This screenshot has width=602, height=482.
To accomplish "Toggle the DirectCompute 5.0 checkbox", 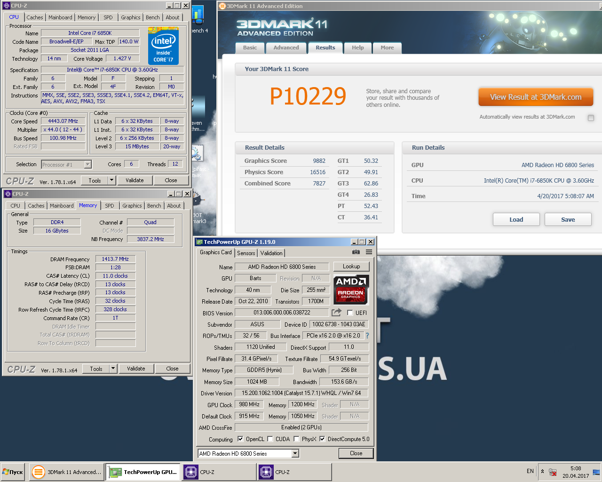I will coord(322,439).
